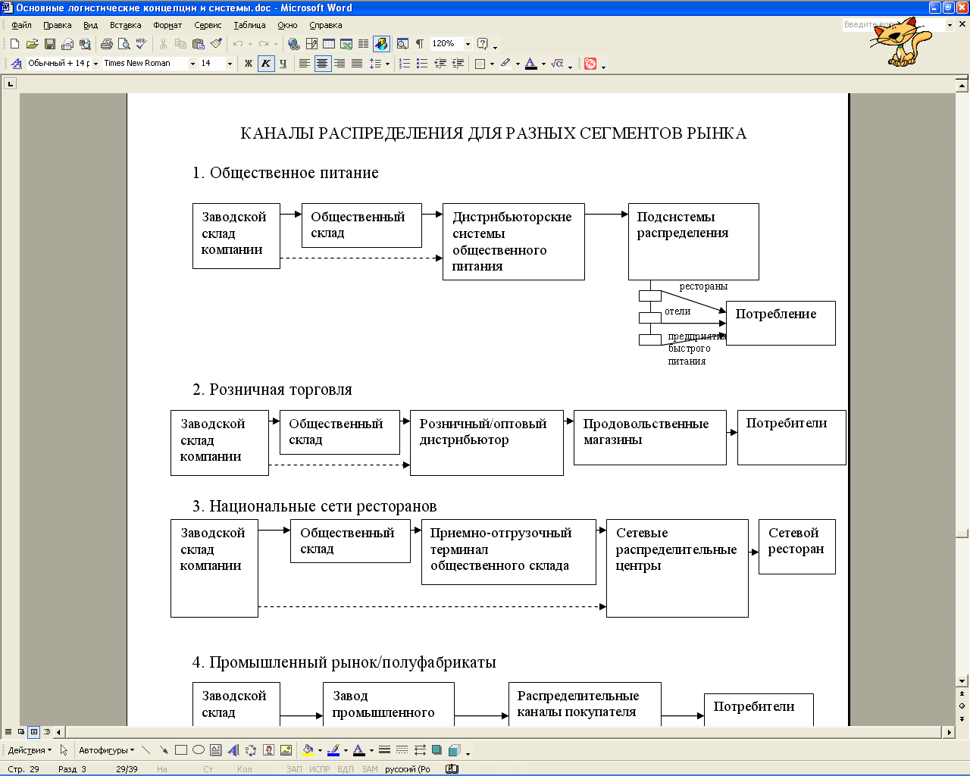This screenshot has width=970, height=776.
Task: Open the line spacing dropdown arrow
Action: [387, 64]
